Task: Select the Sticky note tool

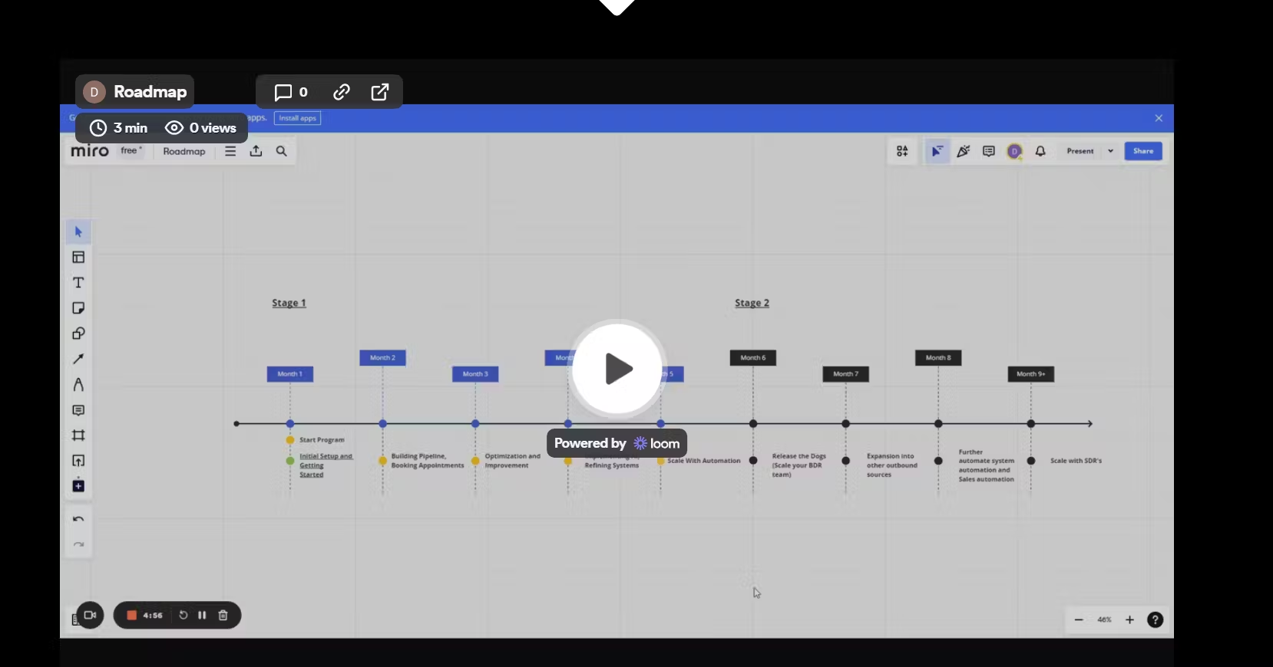Action: click(x=78, y=308)
